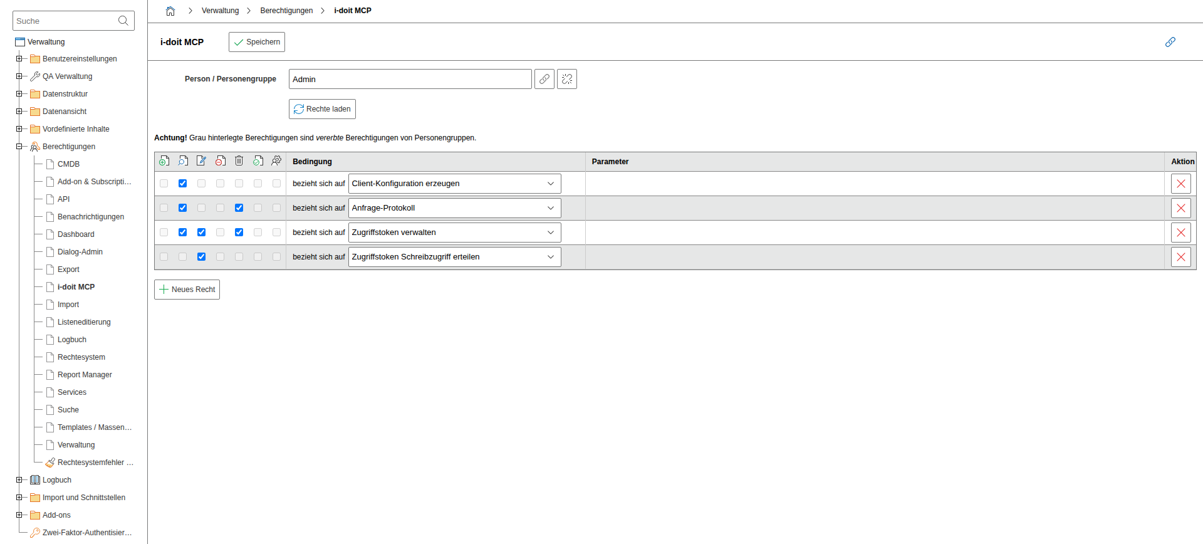This screenshot has height=544, width=1203.
Task: Open the Client-Konfiguration erzeugen dropdown
Action: point(454,184)
